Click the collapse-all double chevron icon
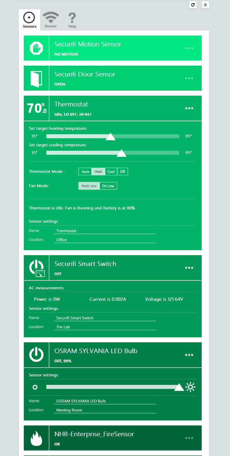This screenshot has width=230, height=456. point(205,5)
